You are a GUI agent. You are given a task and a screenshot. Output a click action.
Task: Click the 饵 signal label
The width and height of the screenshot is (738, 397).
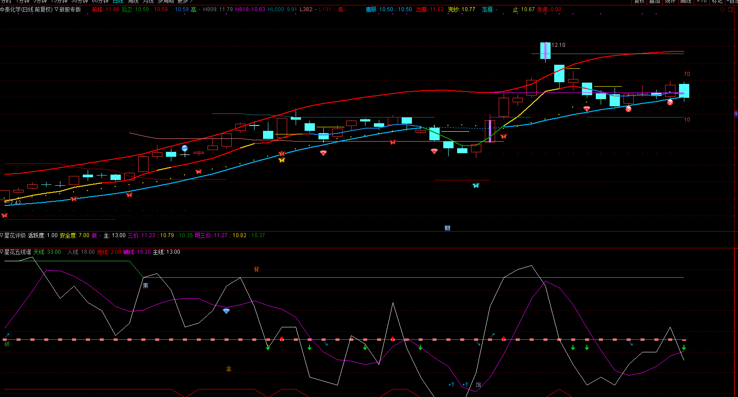point(478,384)
